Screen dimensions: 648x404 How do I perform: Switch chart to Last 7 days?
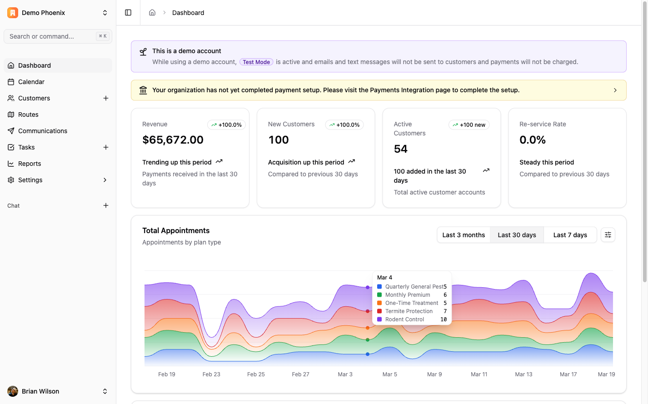pyautogui.click(x=570, y=235)
